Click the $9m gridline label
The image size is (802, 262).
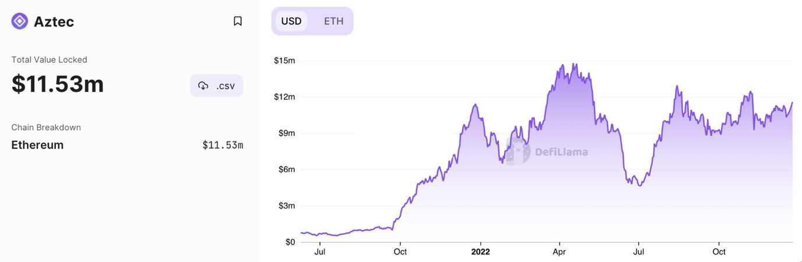[x=286, y=133]
